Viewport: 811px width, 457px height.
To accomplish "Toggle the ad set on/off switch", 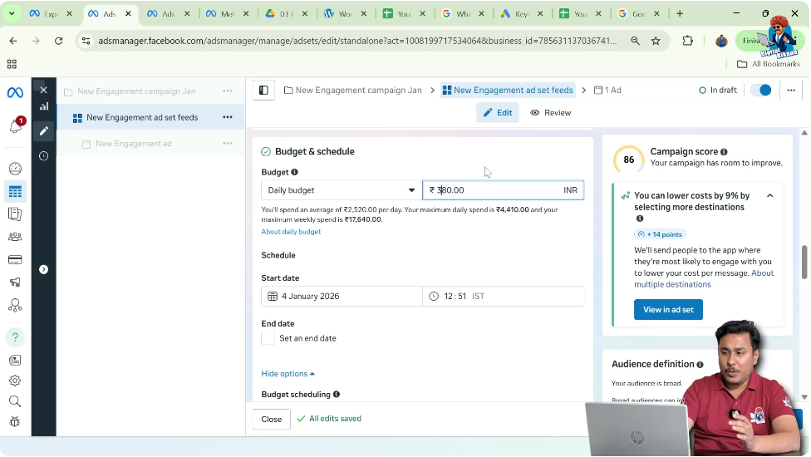I will [x=761, y=90].
